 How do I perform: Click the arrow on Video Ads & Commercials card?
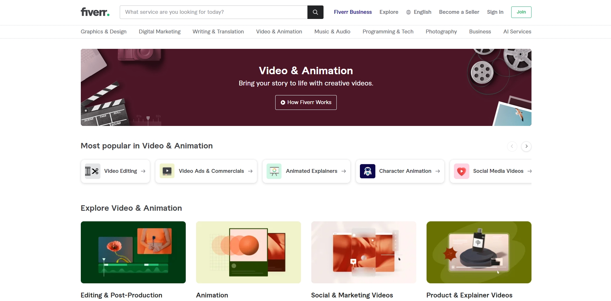pos(250,171)
